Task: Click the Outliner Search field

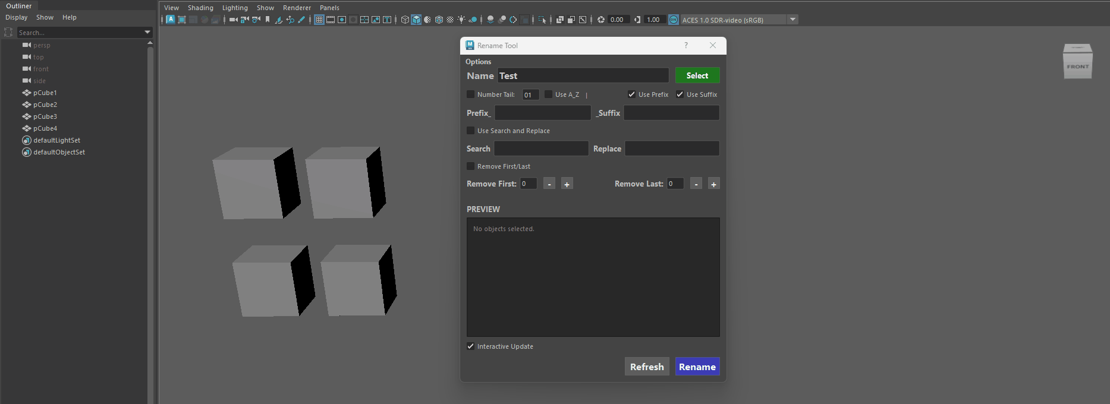Action: click(80, 32)
